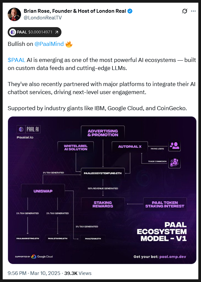Click the paying users icon in the diagram
This screenshot has width=201, height=282.
click(x=174, y=145)
